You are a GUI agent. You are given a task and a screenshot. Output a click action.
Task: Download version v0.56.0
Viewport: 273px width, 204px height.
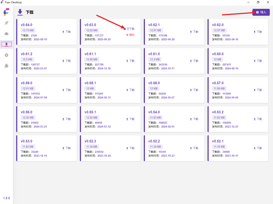(x=66, y=119)
